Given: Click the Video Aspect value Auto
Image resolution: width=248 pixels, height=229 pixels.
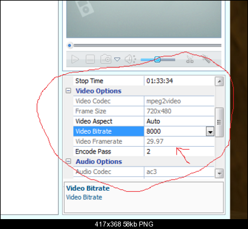Looking at the screenshot, I should [x=153, y=121].
